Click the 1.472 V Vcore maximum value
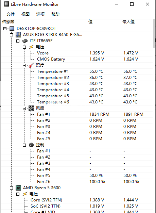This screenshot has width=156, height=213. 131,53
